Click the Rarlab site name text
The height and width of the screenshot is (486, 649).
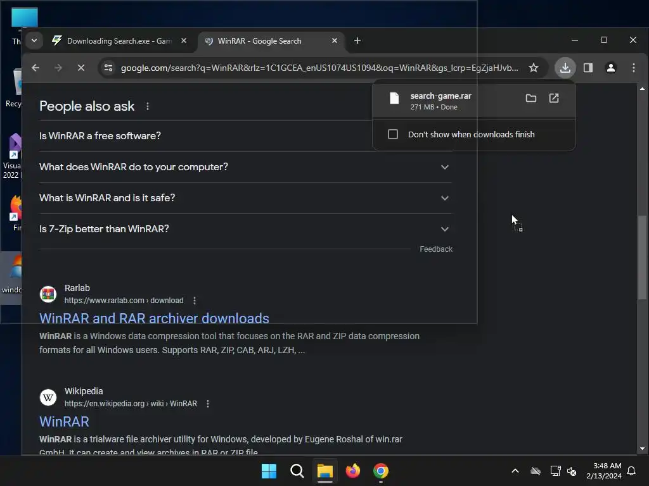tap(77, 288)
